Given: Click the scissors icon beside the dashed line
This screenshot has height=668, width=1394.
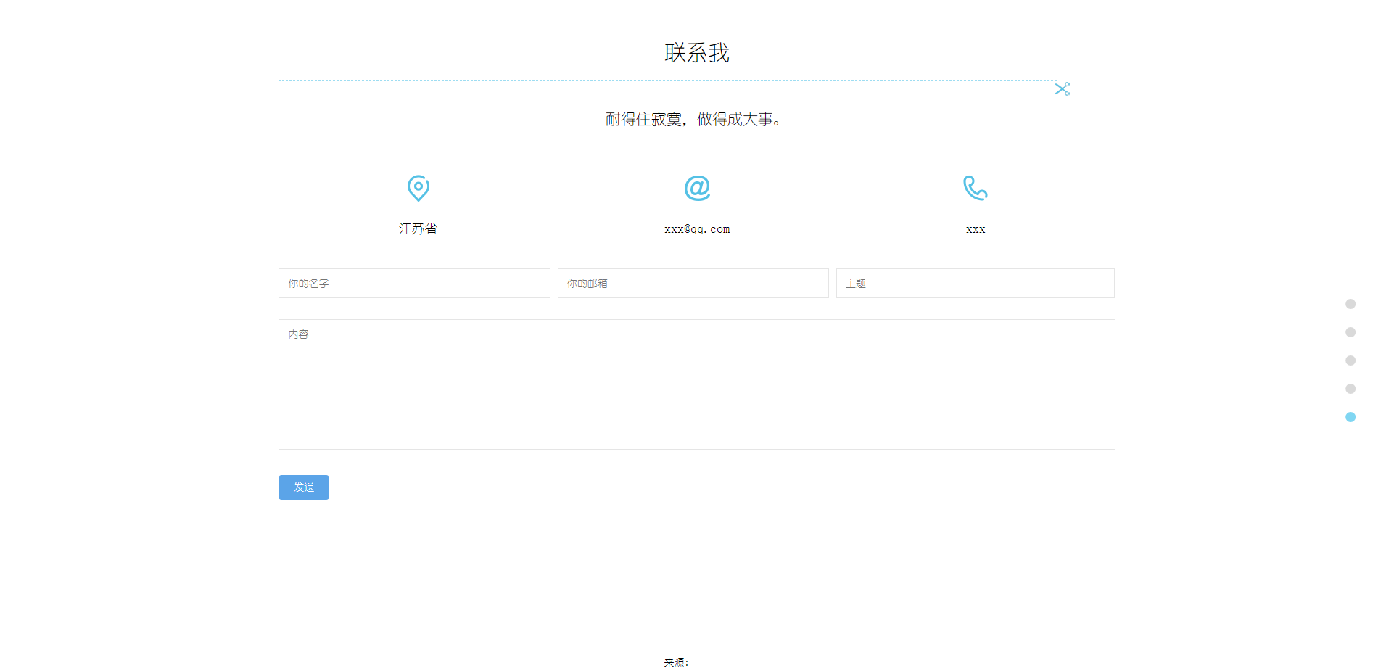Looking at the screenshot, I should pyautogui.click(x=1063, y=88).
